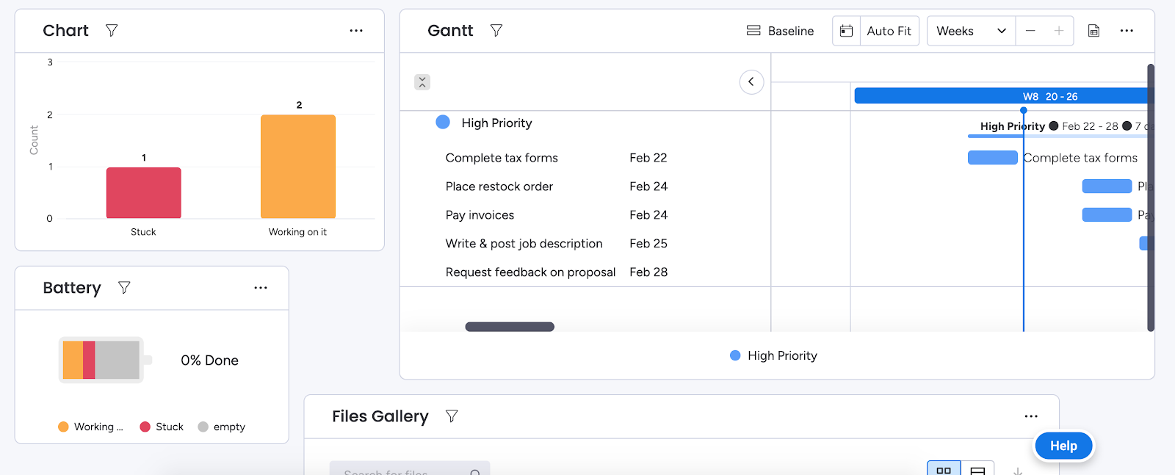The width and height of the screenshot is (1175, 475).
Task: Toggle the Baseline option in Gantt
Action: click(x=780, y=31)
